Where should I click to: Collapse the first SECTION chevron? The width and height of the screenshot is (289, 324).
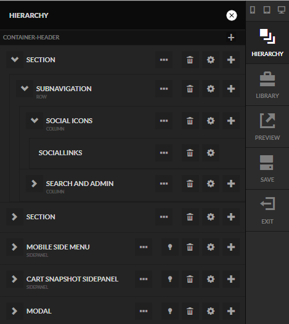click(x=15, y=60)
